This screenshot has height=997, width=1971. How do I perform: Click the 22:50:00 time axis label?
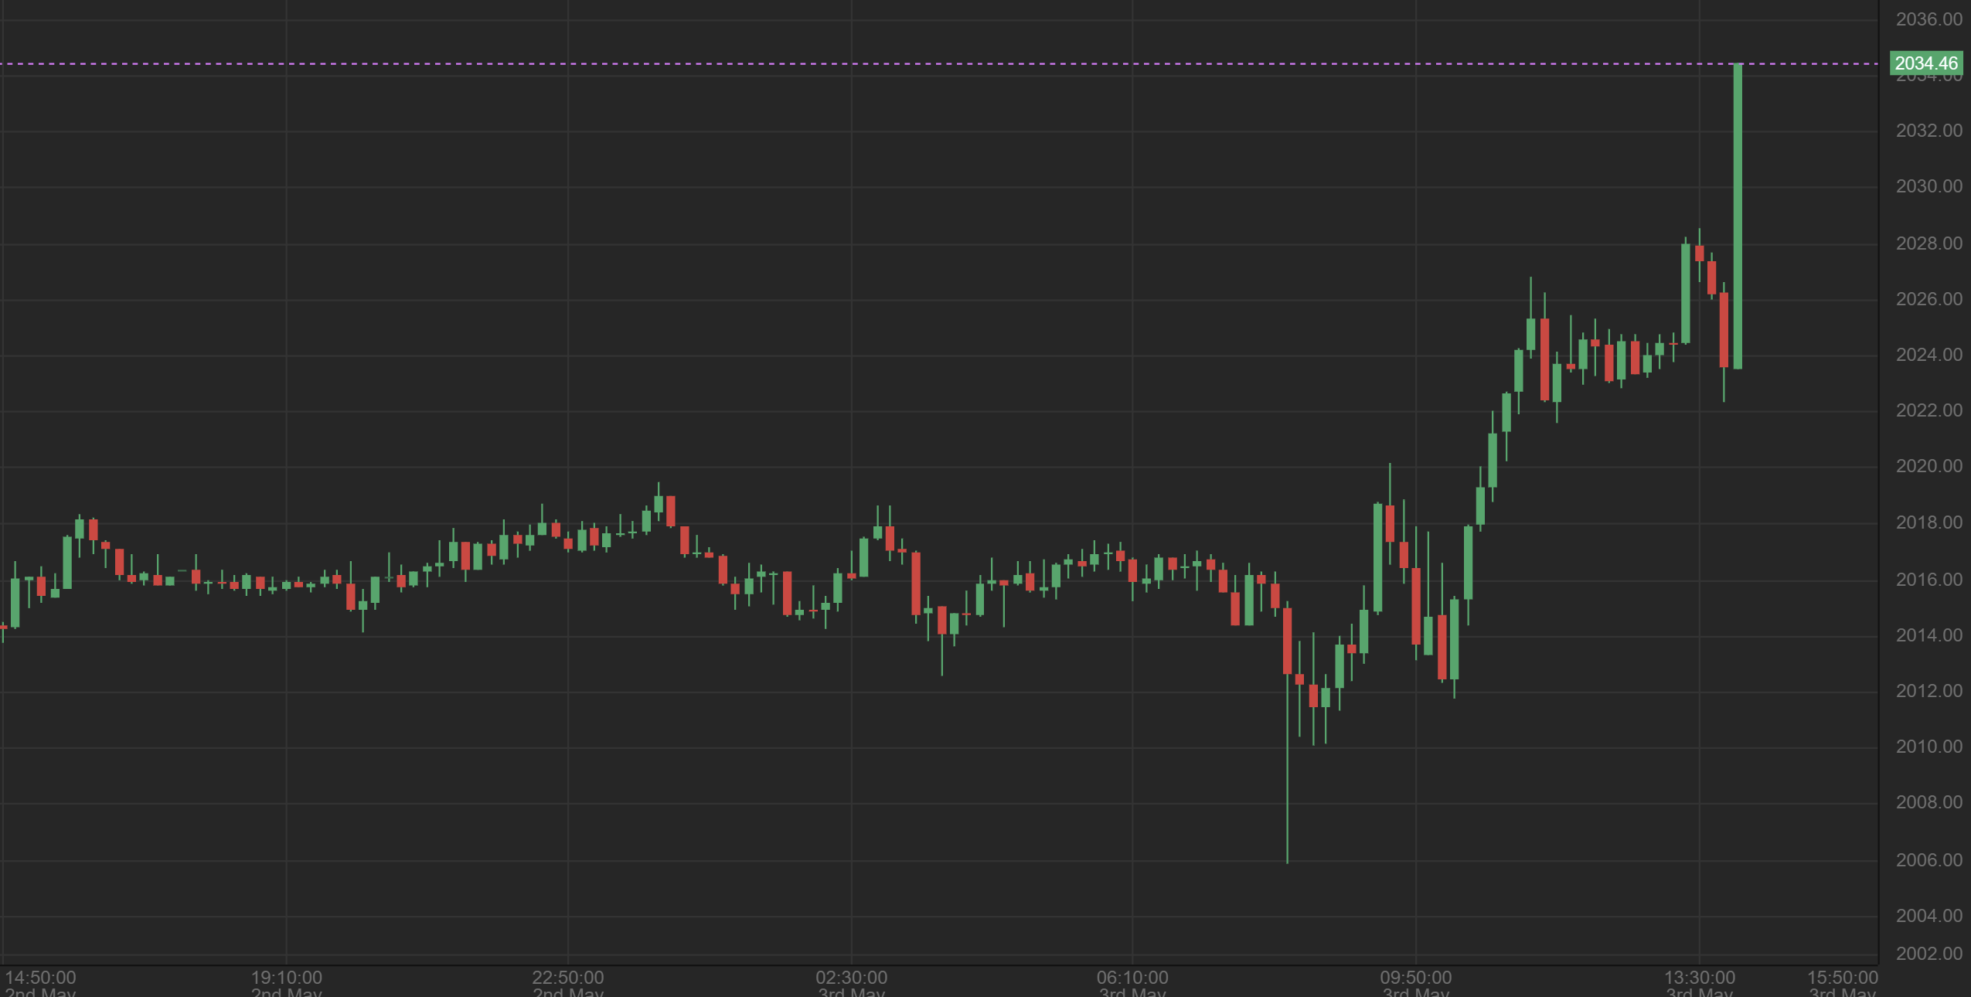coord(568,978)
